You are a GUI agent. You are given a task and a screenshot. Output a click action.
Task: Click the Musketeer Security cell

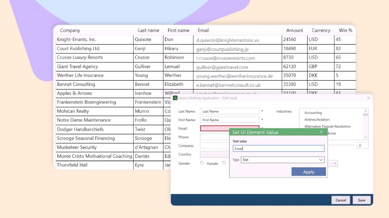coord(95,147)
